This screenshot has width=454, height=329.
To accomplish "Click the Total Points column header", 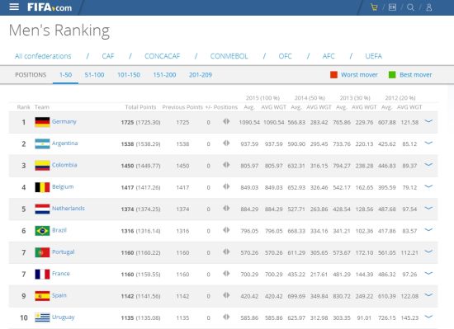I will pos(140,107).
